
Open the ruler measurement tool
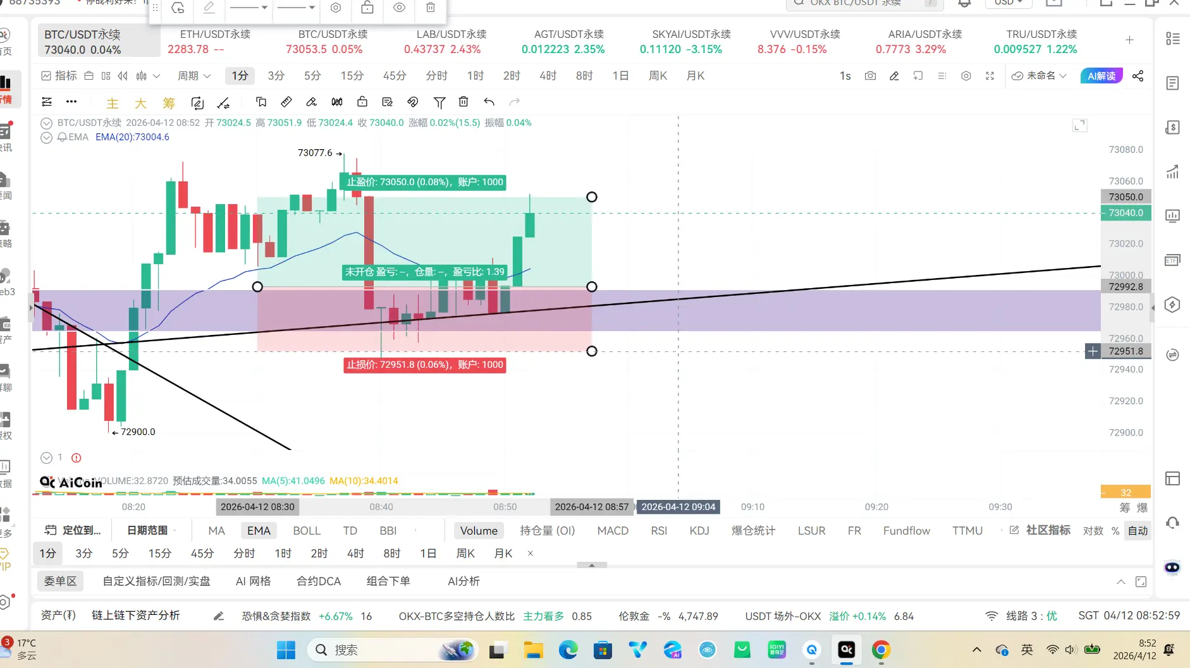pyautogui.click(x=286, y=102)
